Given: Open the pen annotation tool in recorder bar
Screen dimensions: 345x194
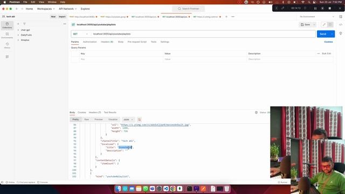Looking at the screenshot, I should pos(282,9).
